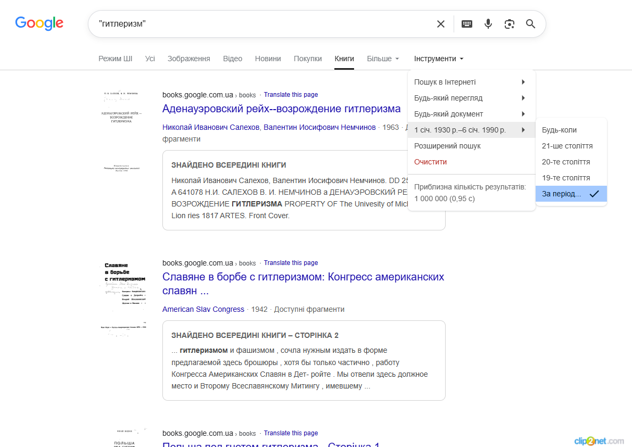Collapse the Інструменти dropdown
The height and width of the screenshot is (447, 632).
tap(439, 59)
